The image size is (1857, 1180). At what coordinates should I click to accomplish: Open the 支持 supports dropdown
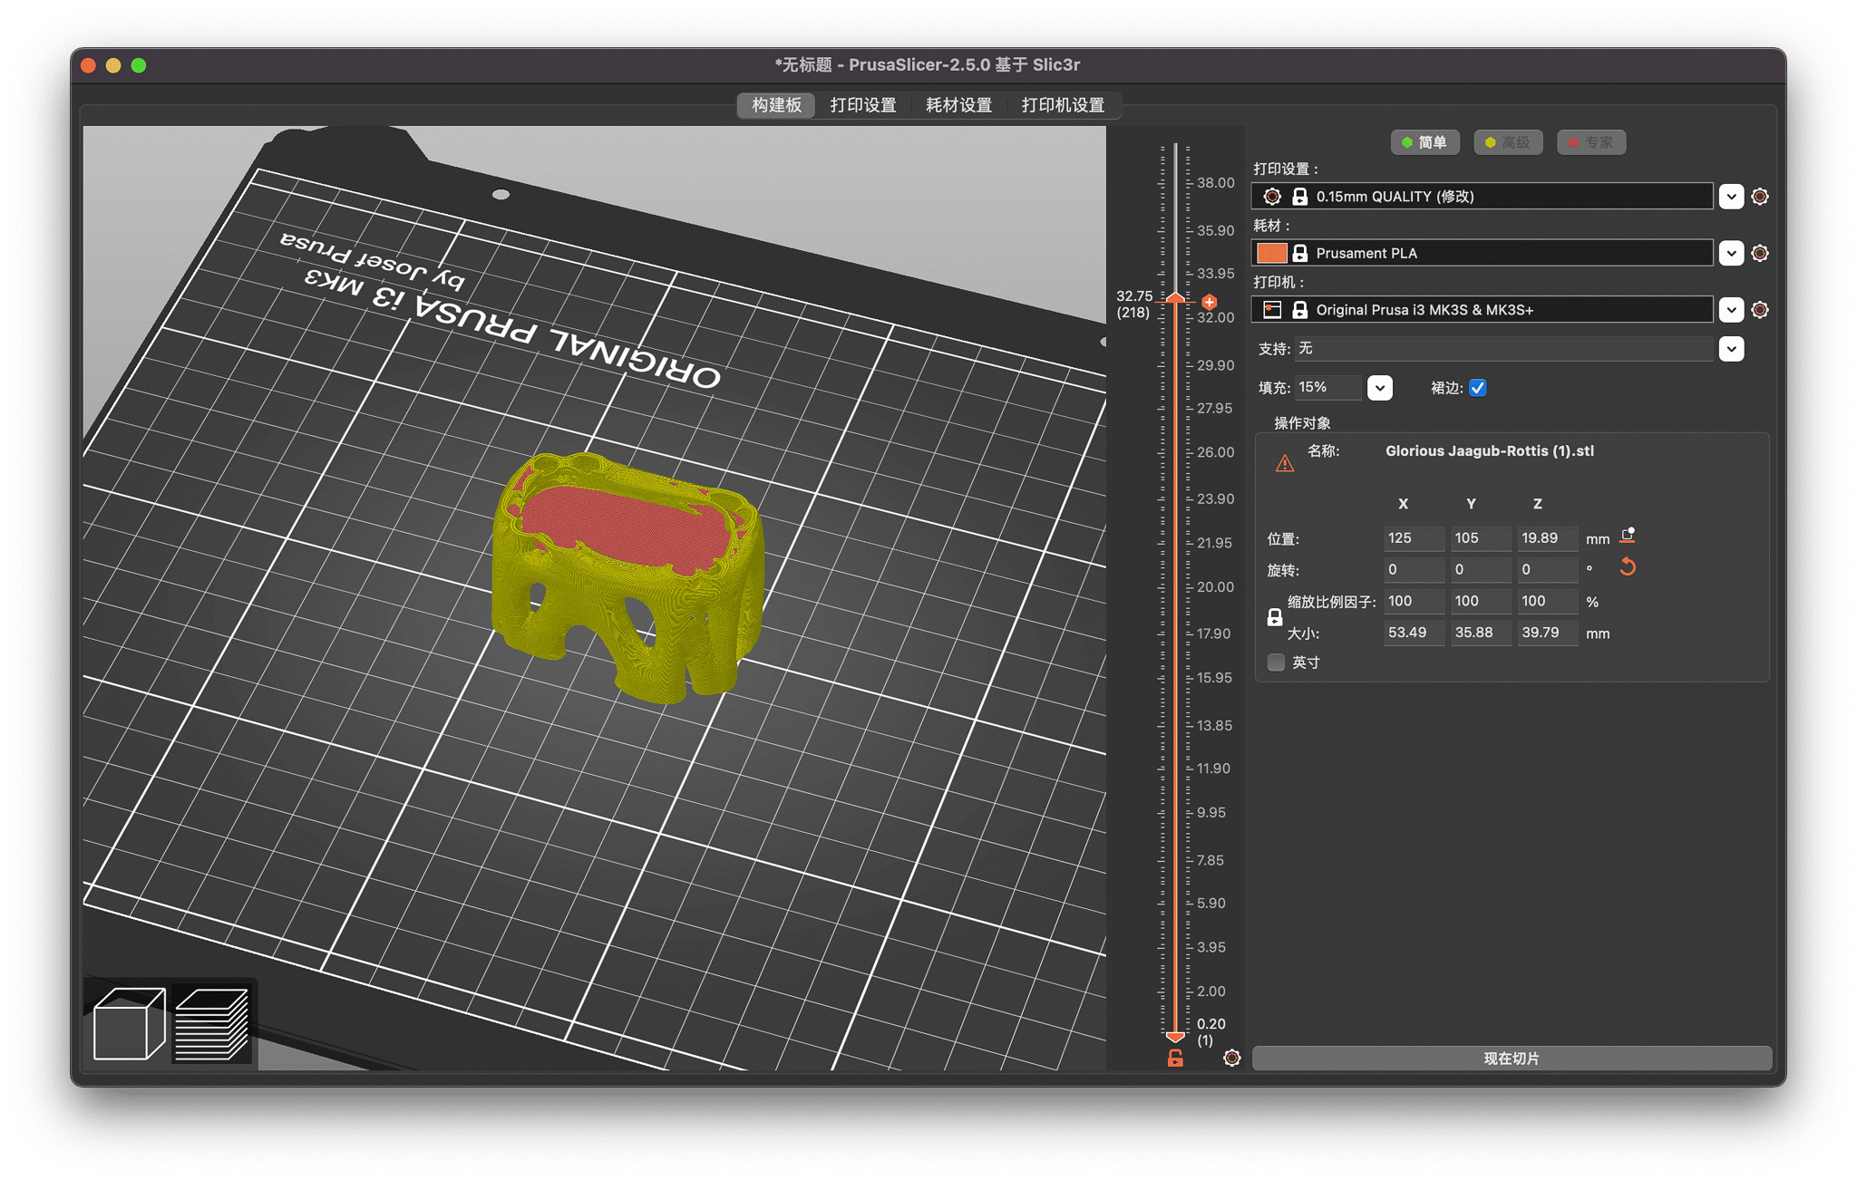click(1731, 349)
